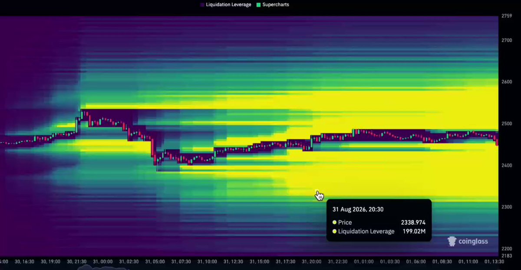Click 'Liquidation Leverage' label inside the tooltip
This screenshot has width=521, height=270.
pos(366,231)
